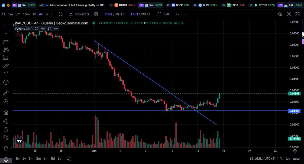Enter Full screen chart mode
The image size is (304, 164).
pyautogui.click(x=163, y=14)
